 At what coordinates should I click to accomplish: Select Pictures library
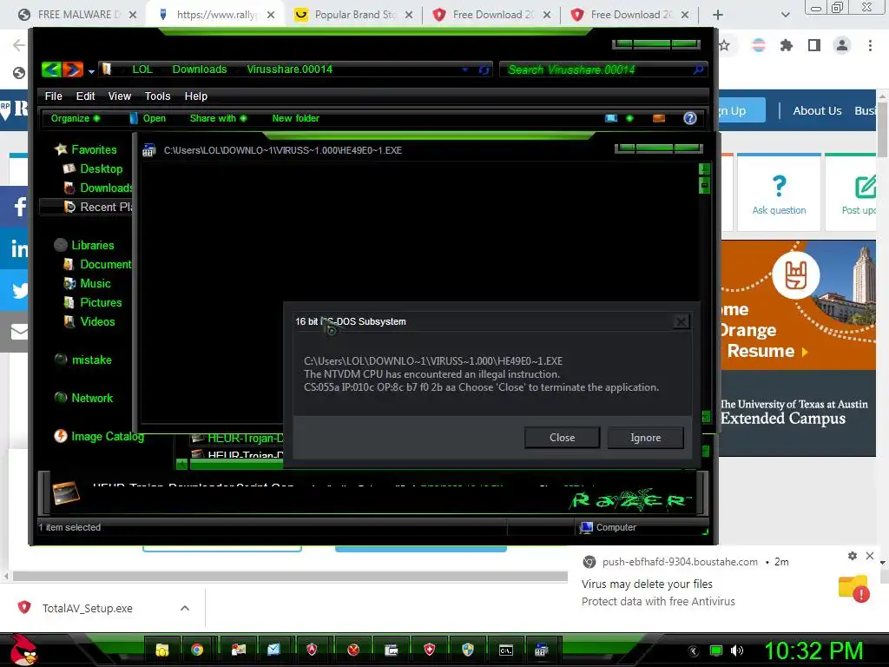(x=93, y=302)
